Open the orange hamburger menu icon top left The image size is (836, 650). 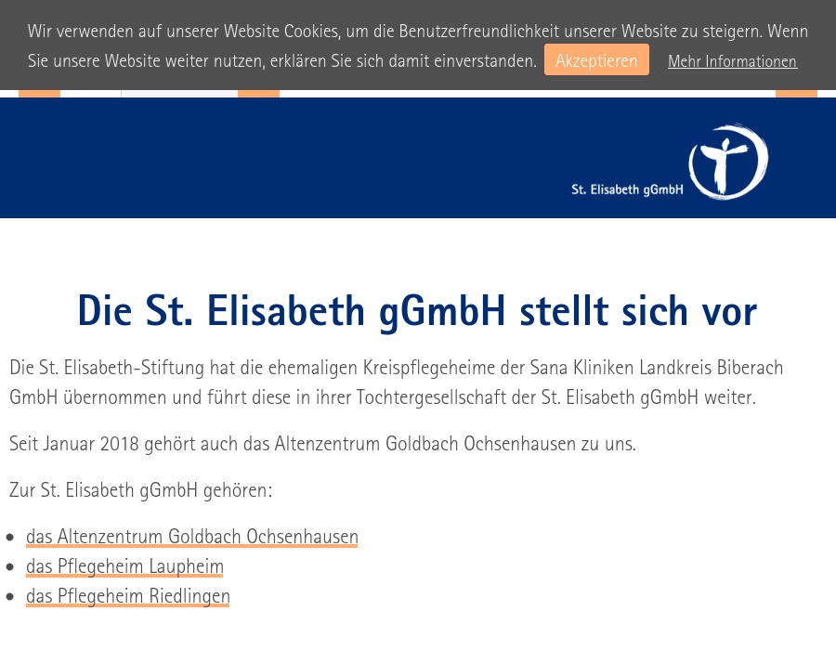click(x=39, y=89)
